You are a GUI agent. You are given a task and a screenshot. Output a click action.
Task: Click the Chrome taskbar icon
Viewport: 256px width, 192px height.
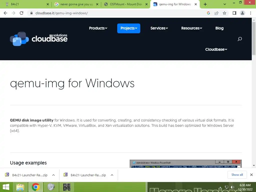(36, 187)
